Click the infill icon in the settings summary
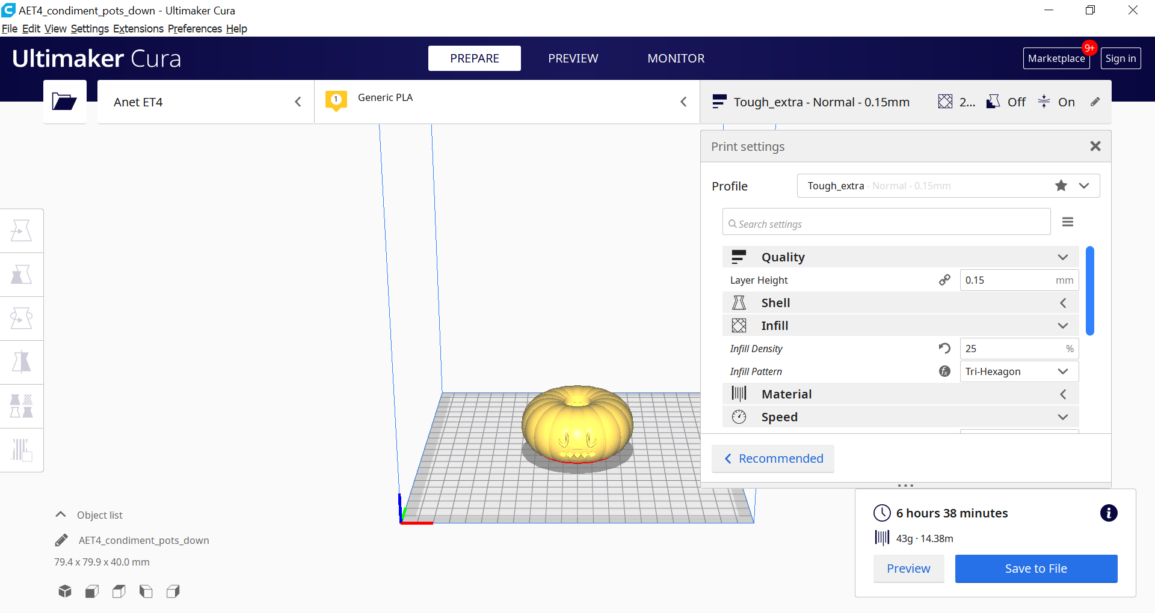Image resolution: width=1155 pixels, height=613 pixels. click(945, 102)
